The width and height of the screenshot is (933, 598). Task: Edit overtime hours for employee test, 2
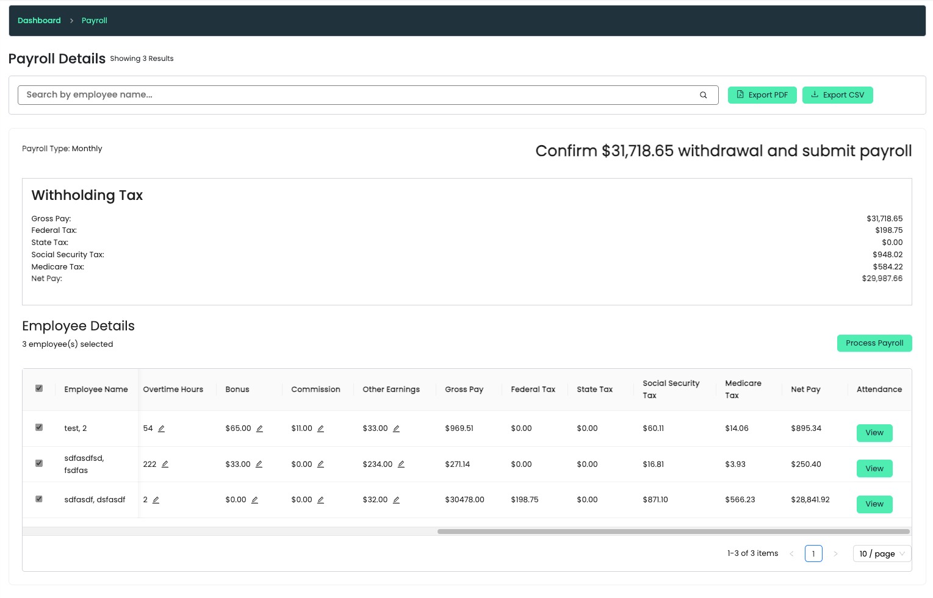tap(161, 428)
